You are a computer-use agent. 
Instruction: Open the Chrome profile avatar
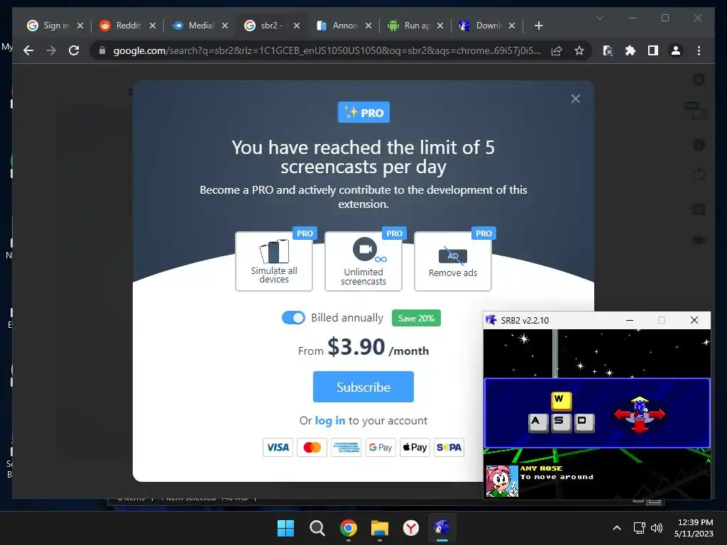(676, 50)
